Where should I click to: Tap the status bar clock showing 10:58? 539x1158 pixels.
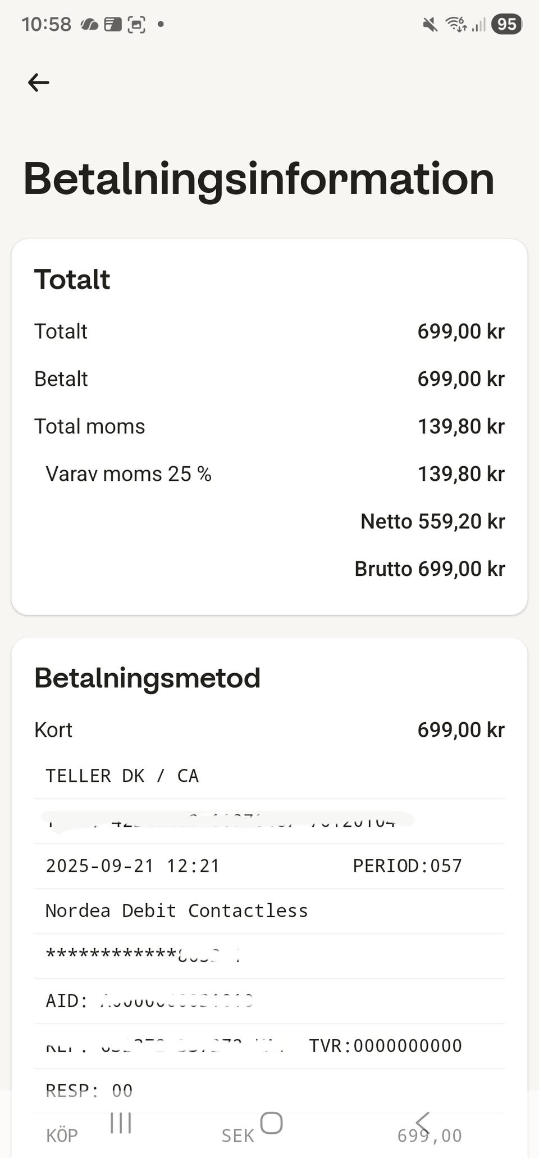(x=47, y=24)
